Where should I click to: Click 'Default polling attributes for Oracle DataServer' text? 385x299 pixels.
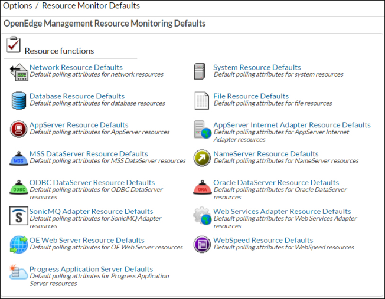280,190
